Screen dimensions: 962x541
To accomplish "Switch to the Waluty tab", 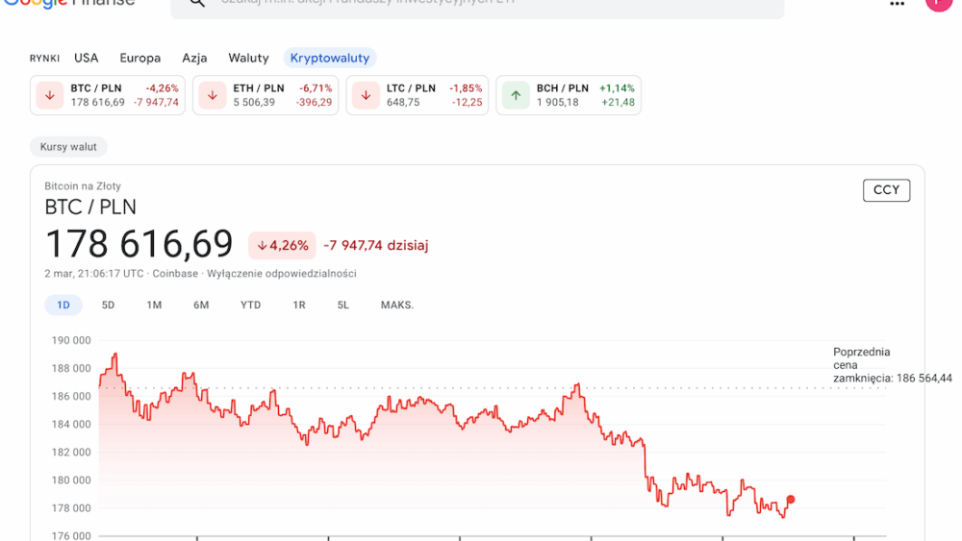I will pyautogui.click(x=248, y=59).
